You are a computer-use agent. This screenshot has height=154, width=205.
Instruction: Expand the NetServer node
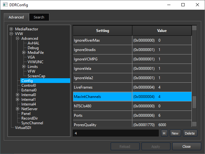click(x=18, y=109)
